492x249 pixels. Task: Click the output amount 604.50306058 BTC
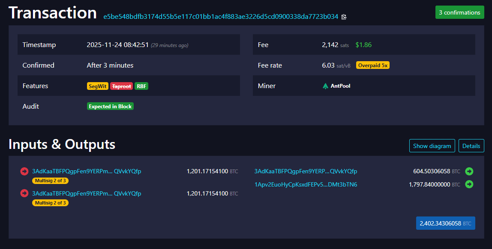tap(437, 171)
